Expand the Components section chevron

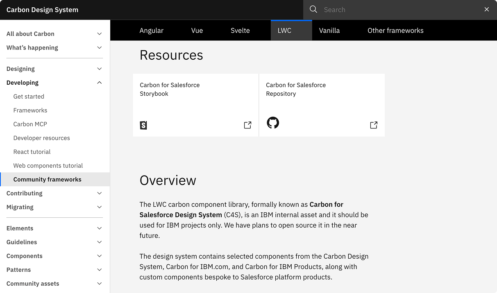click(99, 256)
